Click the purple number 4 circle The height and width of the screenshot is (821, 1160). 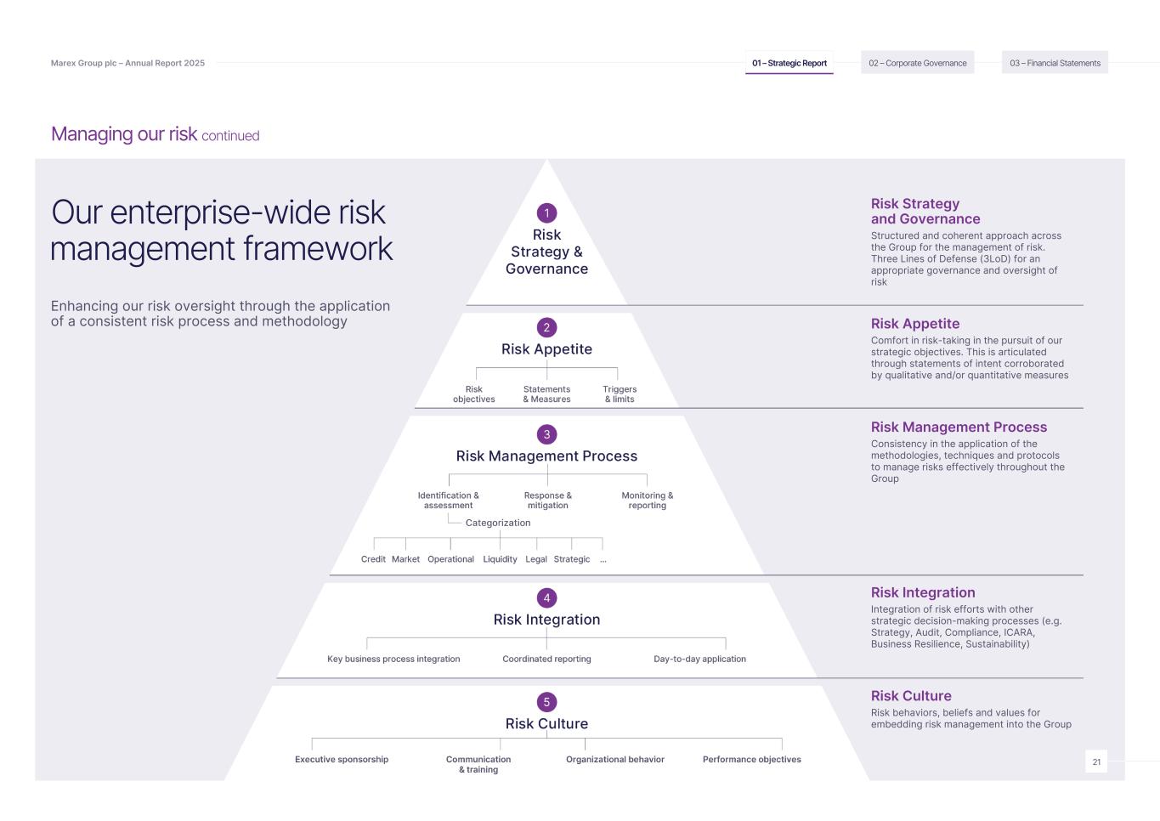[546, 598]
